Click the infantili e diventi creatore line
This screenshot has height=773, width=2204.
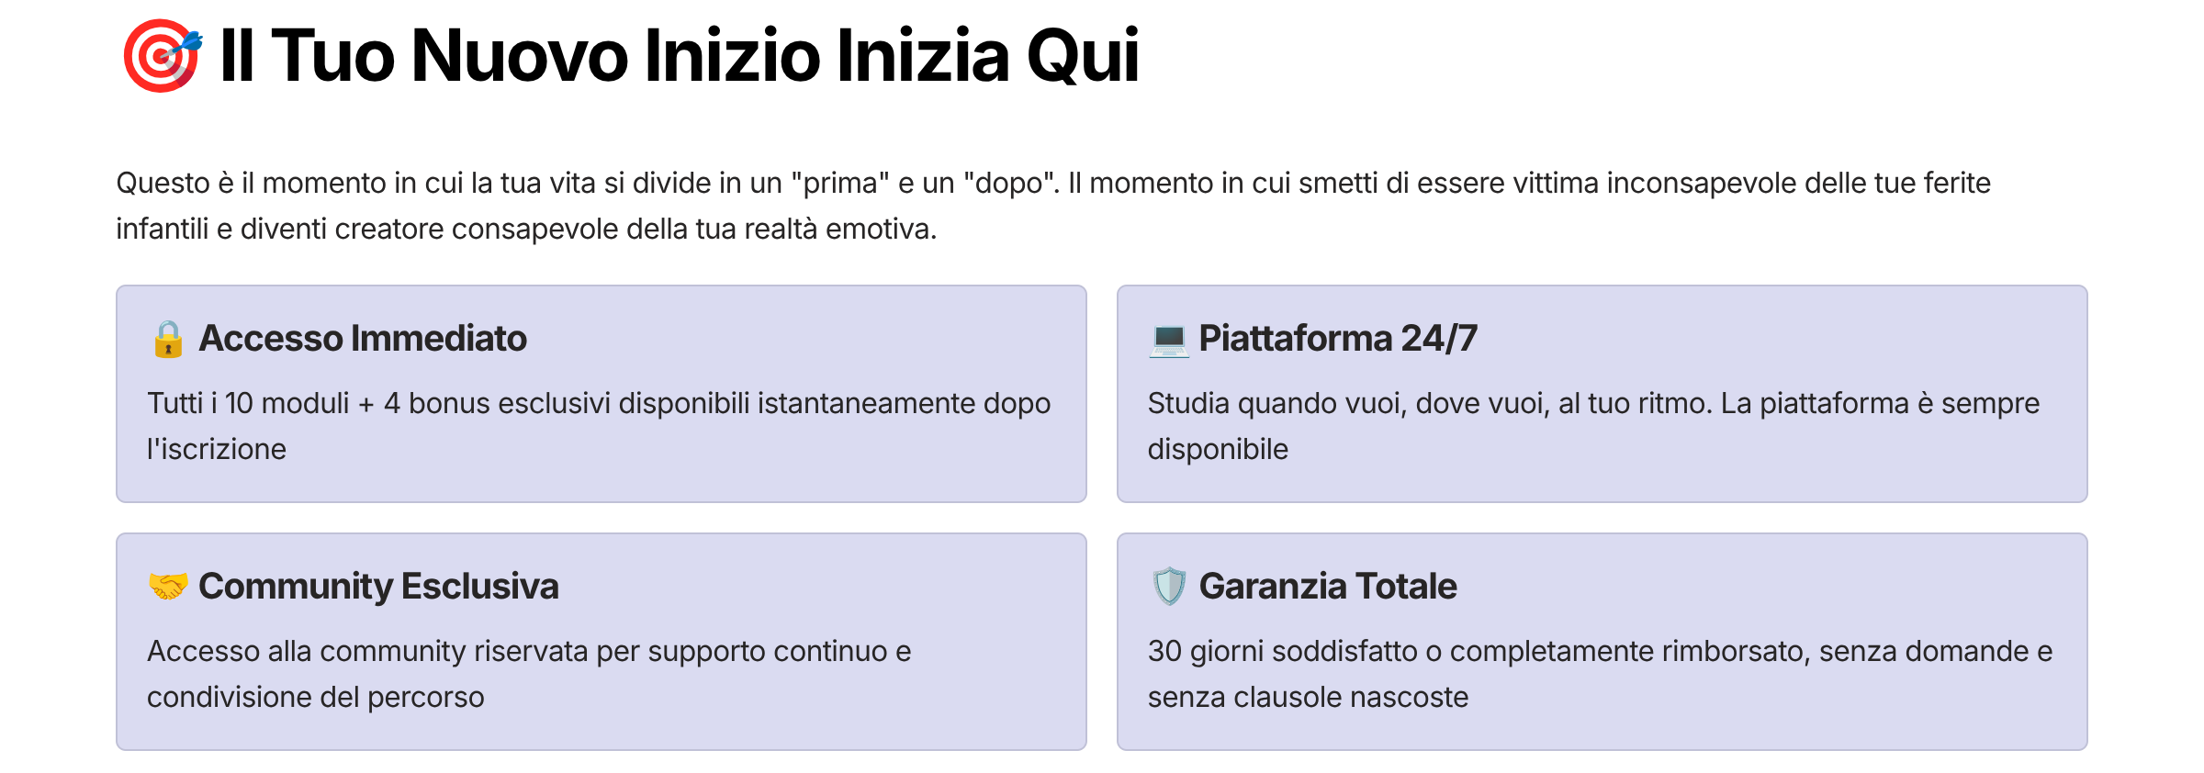coord(525,230)
